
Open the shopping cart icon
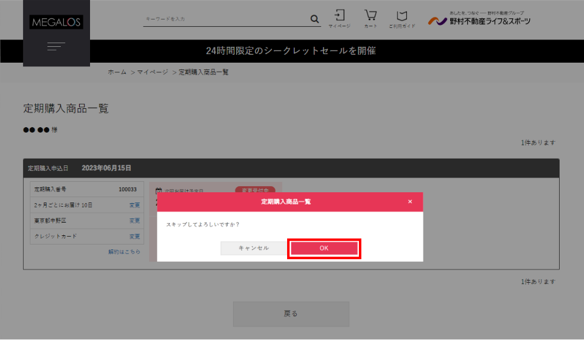pyautogui.click(x=370, y=18)
